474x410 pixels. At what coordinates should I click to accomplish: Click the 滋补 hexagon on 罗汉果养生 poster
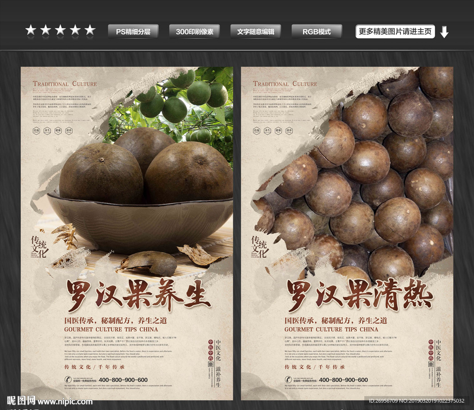69,131
